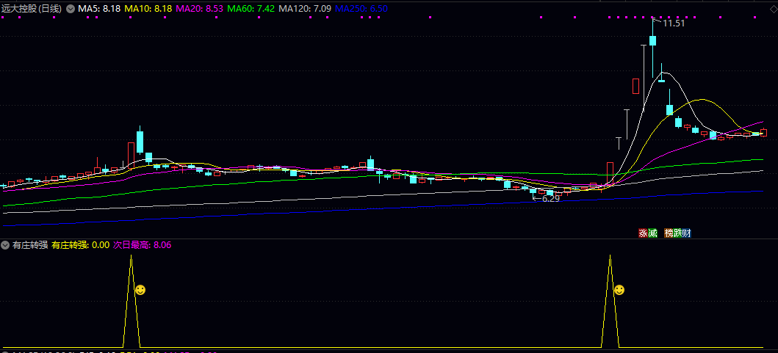
Task: Click the blue 财 badge icon
Action: click(x=687, y=233)
